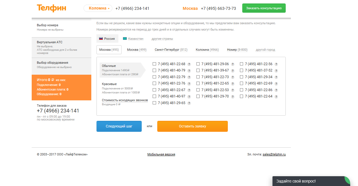Open Виртуальная АТС step in sidebar
358x186 pixels.
point(61,48)
